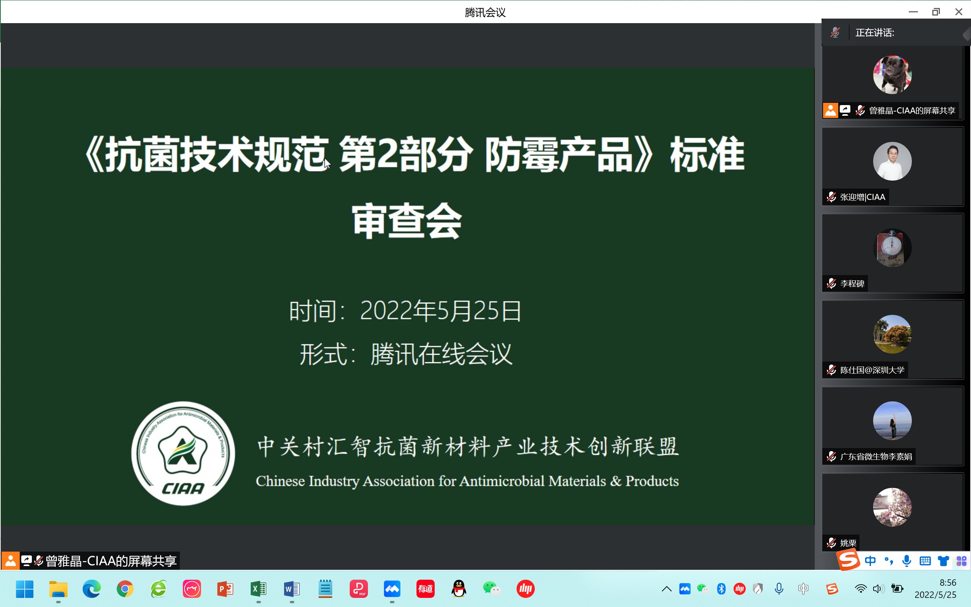Viewport: 971px width, 607px height.
Task: Expand hidden system tray icons chevron
Action: pos(666,589)
